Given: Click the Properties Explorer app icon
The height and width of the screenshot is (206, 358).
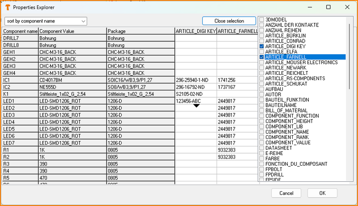Looking at the screenshot, I should pos(7,7).
